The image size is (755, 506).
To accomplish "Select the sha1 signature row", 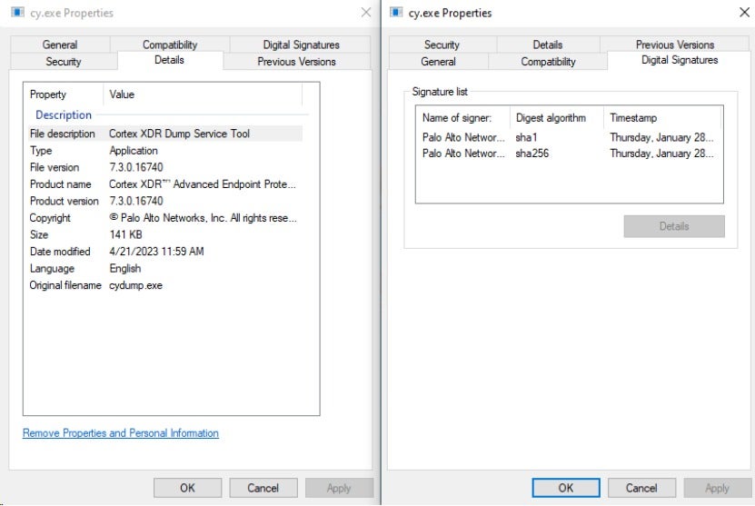I will click(569, 137).
